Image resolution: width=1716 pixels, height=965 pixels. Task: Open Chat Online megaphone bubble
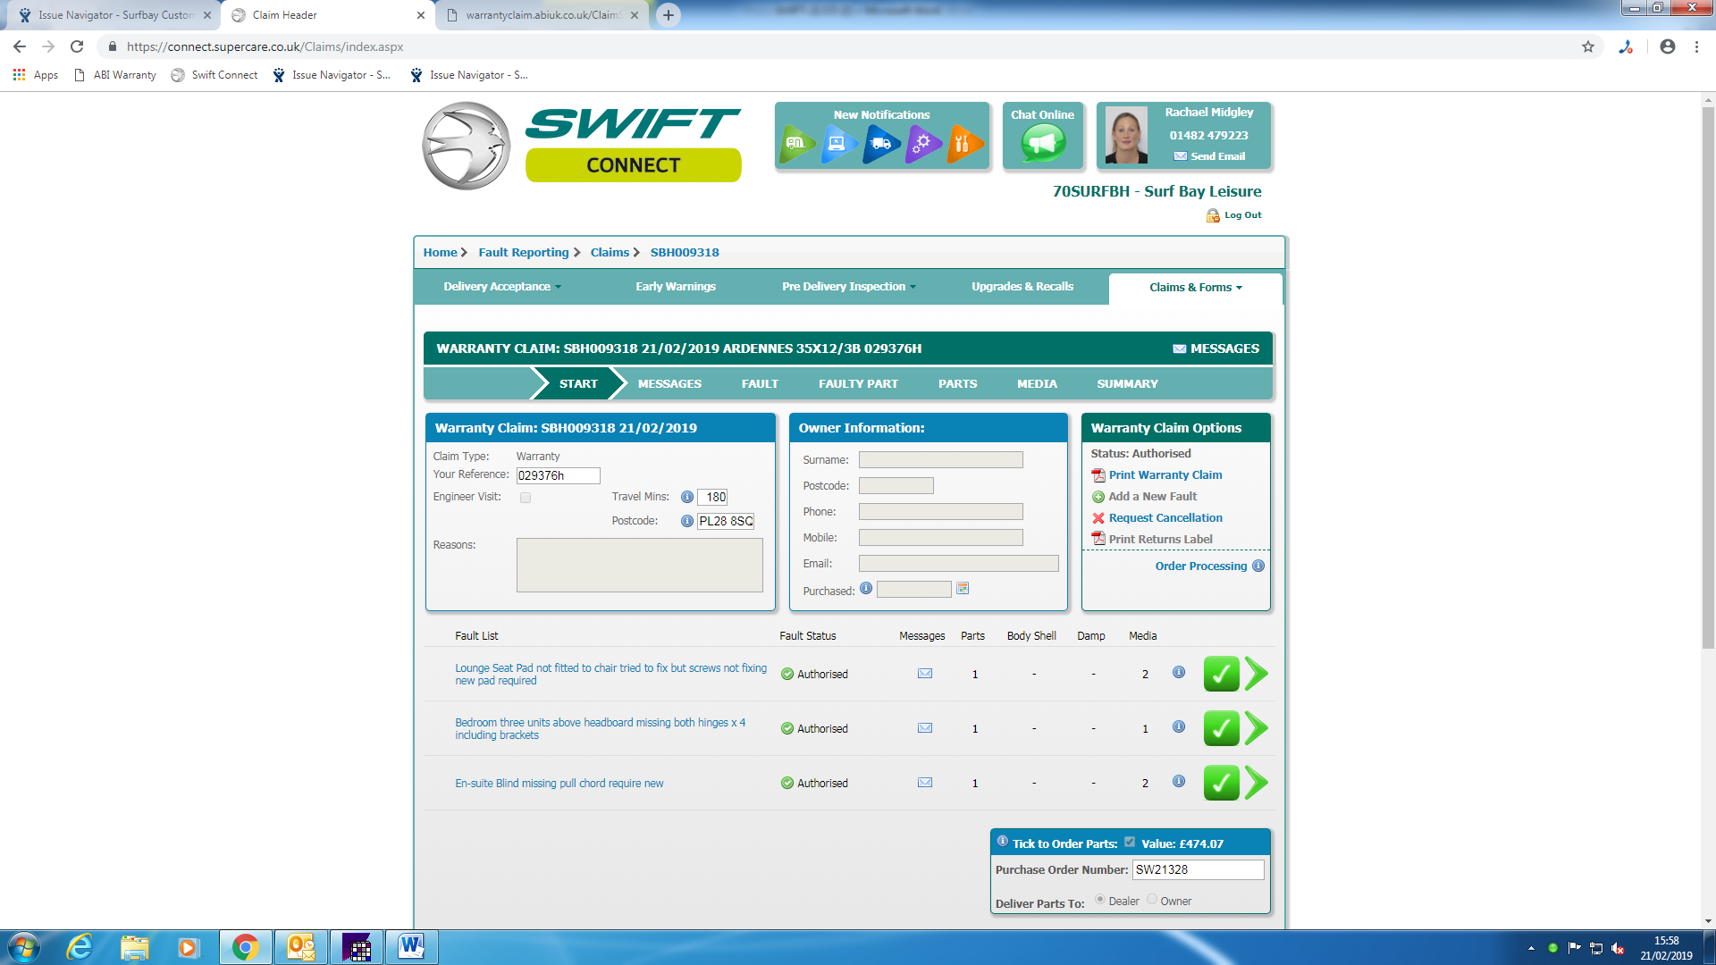pos(1042,143)
